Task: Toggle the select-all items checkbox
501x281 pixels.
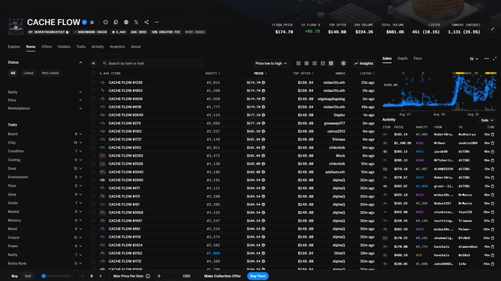Action: point(94,74)
